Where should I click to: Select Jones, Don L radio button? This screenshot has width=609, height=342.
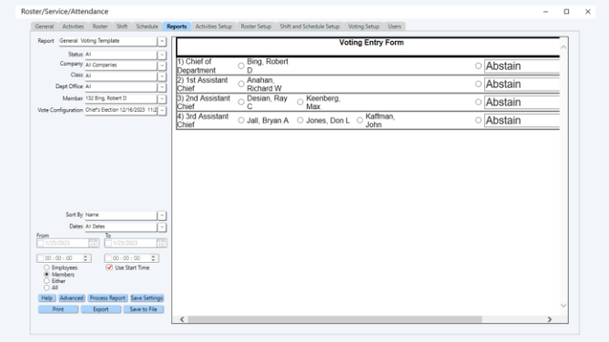tap(300, 120)
